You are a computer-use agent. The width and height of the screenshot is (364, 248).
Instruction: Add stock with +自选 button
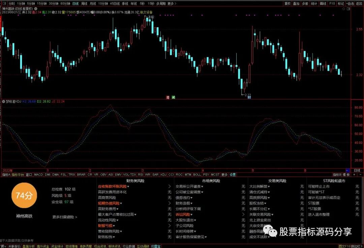[x=350, y=3]
